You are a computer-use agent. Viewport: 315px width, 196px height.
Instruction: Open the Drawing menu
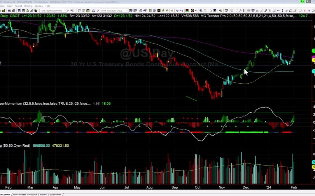point(28,6)
